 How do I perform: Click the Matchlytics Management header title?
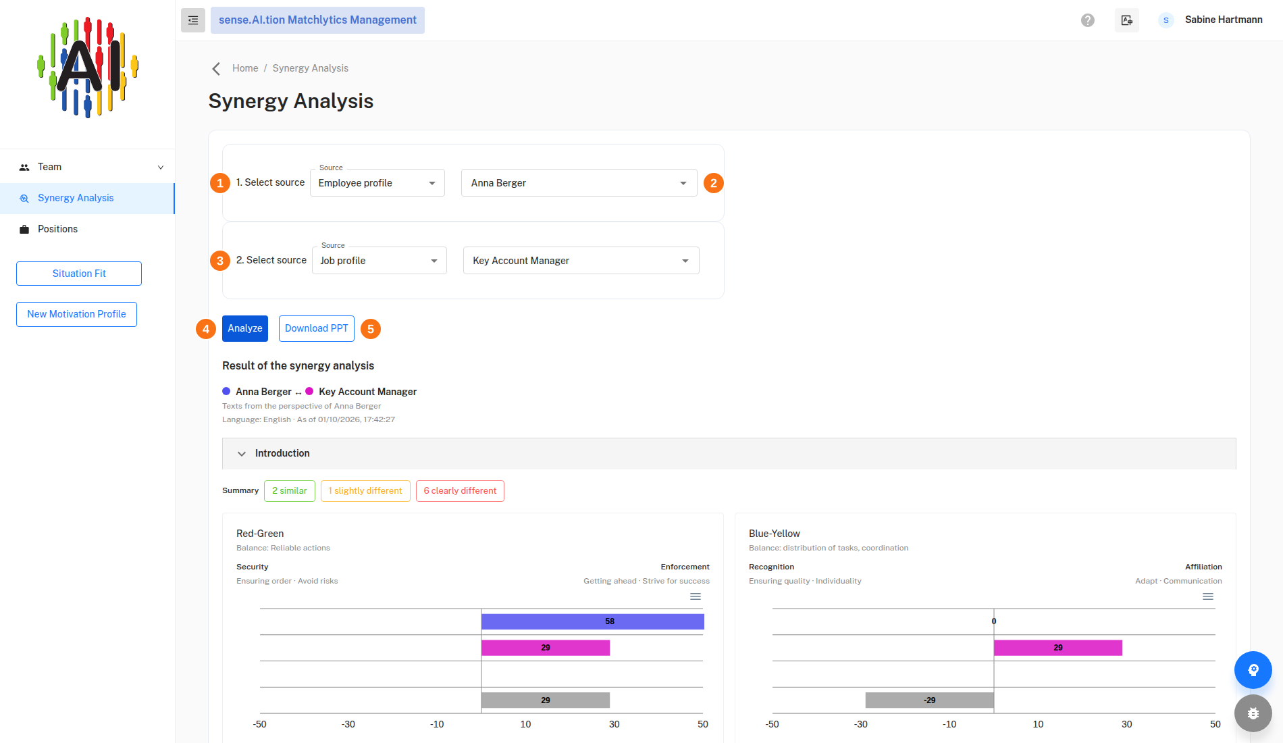317,20
